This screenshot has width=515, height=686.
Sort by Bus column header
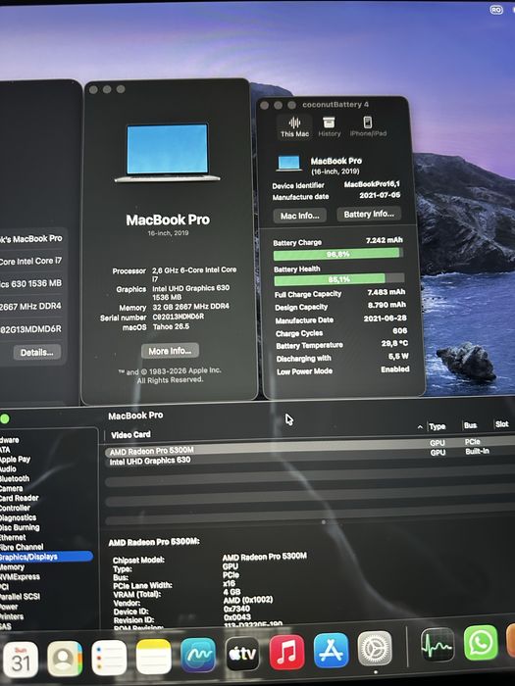coord(470,425)
